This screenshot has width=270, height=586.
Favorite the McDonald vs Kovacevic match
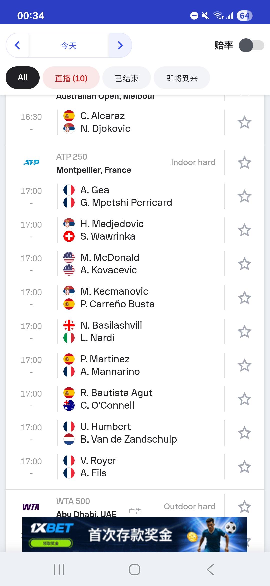(244, 264)
